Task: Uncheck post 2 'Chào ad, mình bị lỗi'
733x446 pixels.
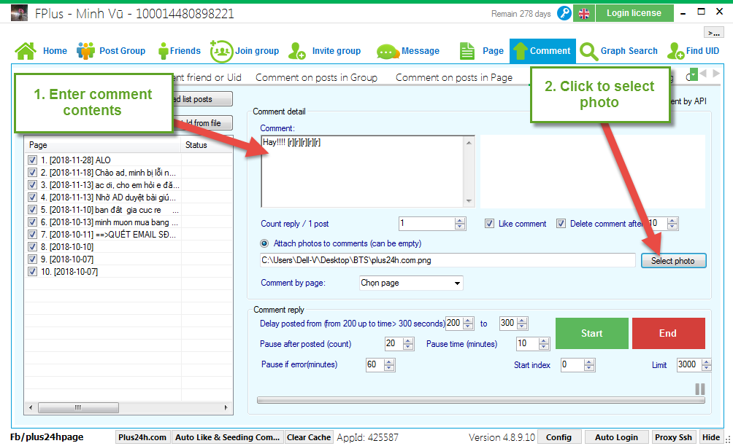Action: pyautogui.click(x=32, y=173)
